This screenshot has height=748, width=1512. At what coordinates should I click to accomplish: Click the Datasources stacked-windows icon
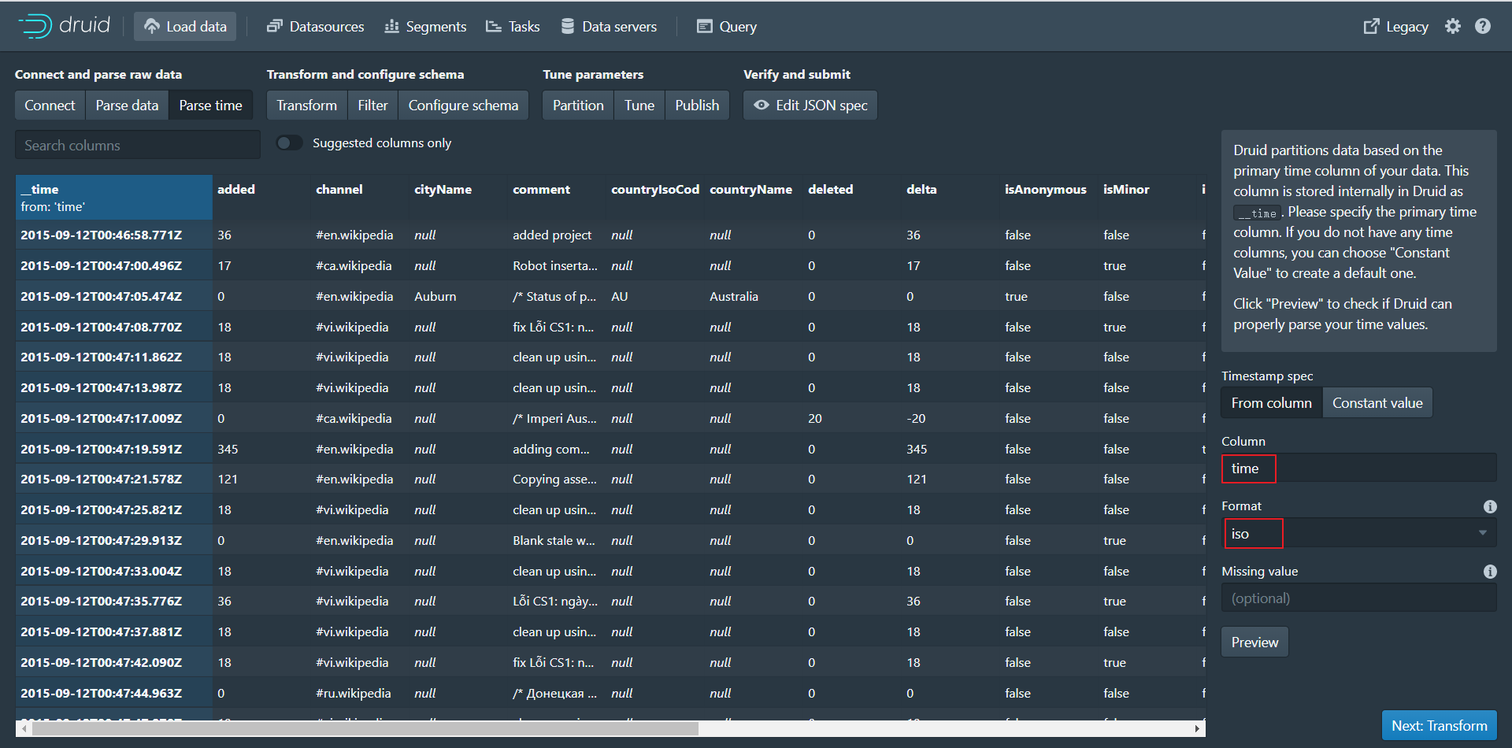point(274,27)
